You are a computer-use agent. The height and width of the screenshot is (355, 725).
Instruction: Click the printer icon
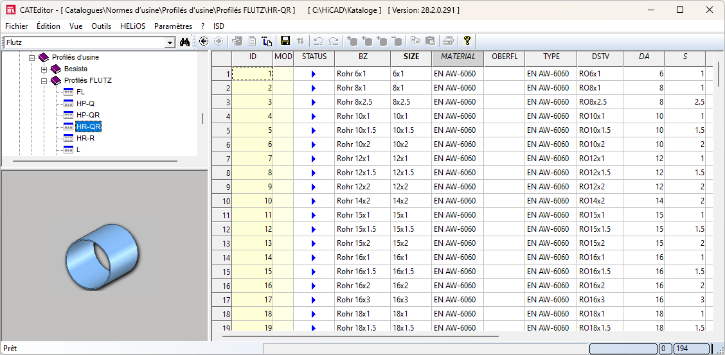pos(449,41)
